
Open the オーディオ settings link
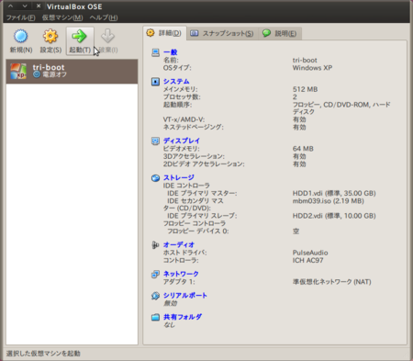tap(179, 244)
